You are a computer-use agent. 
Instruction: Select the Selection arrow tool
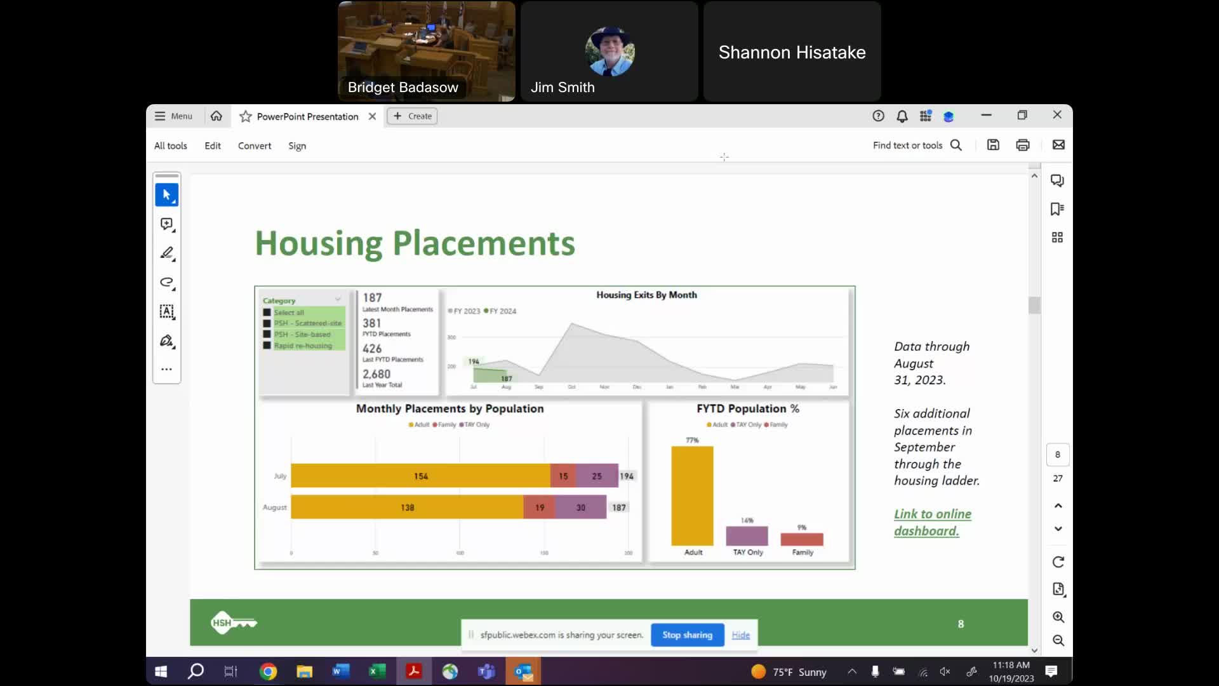[x=166, y=194]
